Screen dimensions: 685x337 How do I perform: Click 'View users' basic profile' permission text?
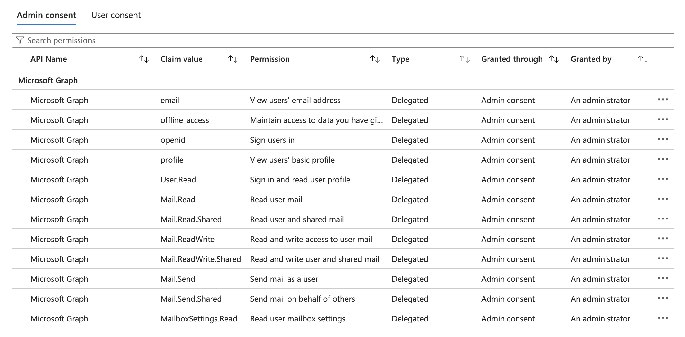coord(293,160)
